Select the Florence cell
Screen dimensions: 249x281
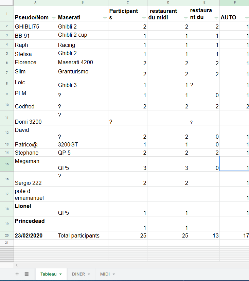35,63
